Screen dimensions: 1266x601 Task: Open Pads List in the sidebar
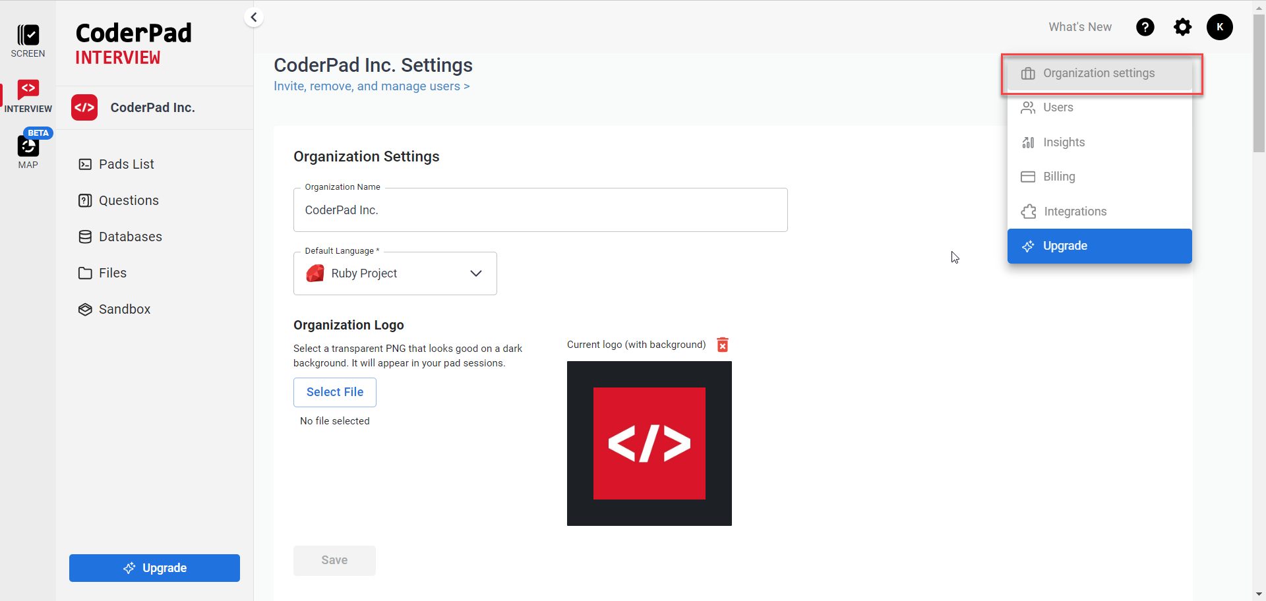(126, 164)
